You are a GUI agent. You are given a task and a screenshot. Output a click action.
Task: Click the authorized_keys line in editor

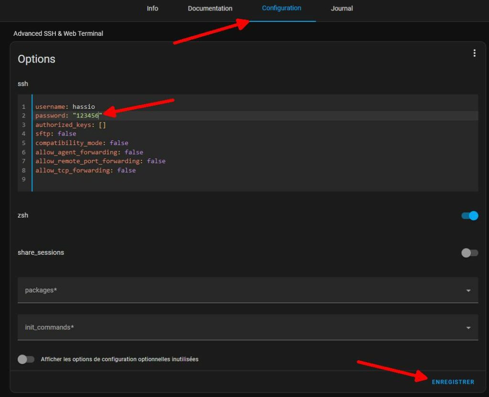(x=71, y=125)
